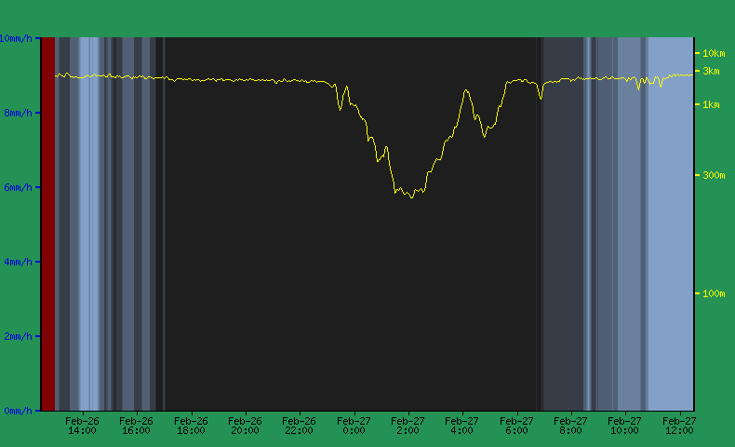This screenshot has height=447, width=735.
Task: Click the Feb-27 8:00 time label
Action: tap(570, 426)
